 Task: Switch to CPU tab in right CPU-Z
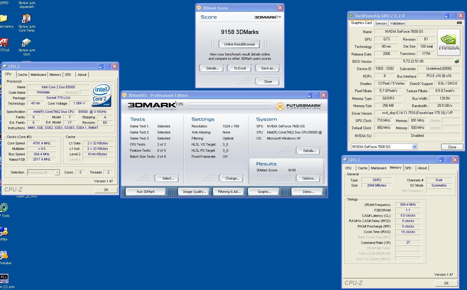[x=348, y=168]
